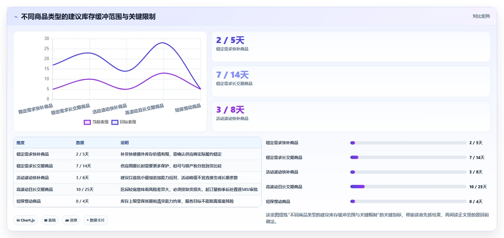Select the 数据卡片 tag chip
Image resolution: width=504 pixels, height=238 pixels.
click(x=96, y=220)
